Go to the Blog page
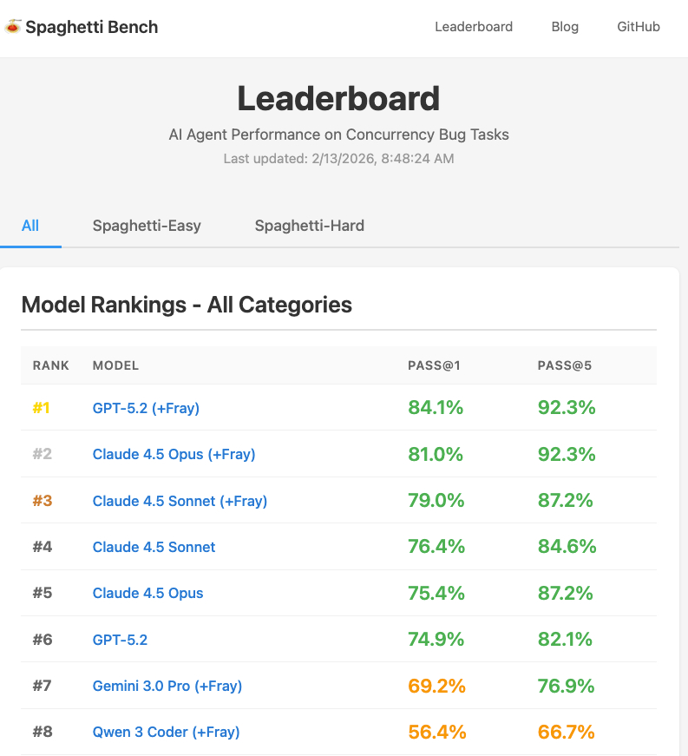 pos(565,27)
